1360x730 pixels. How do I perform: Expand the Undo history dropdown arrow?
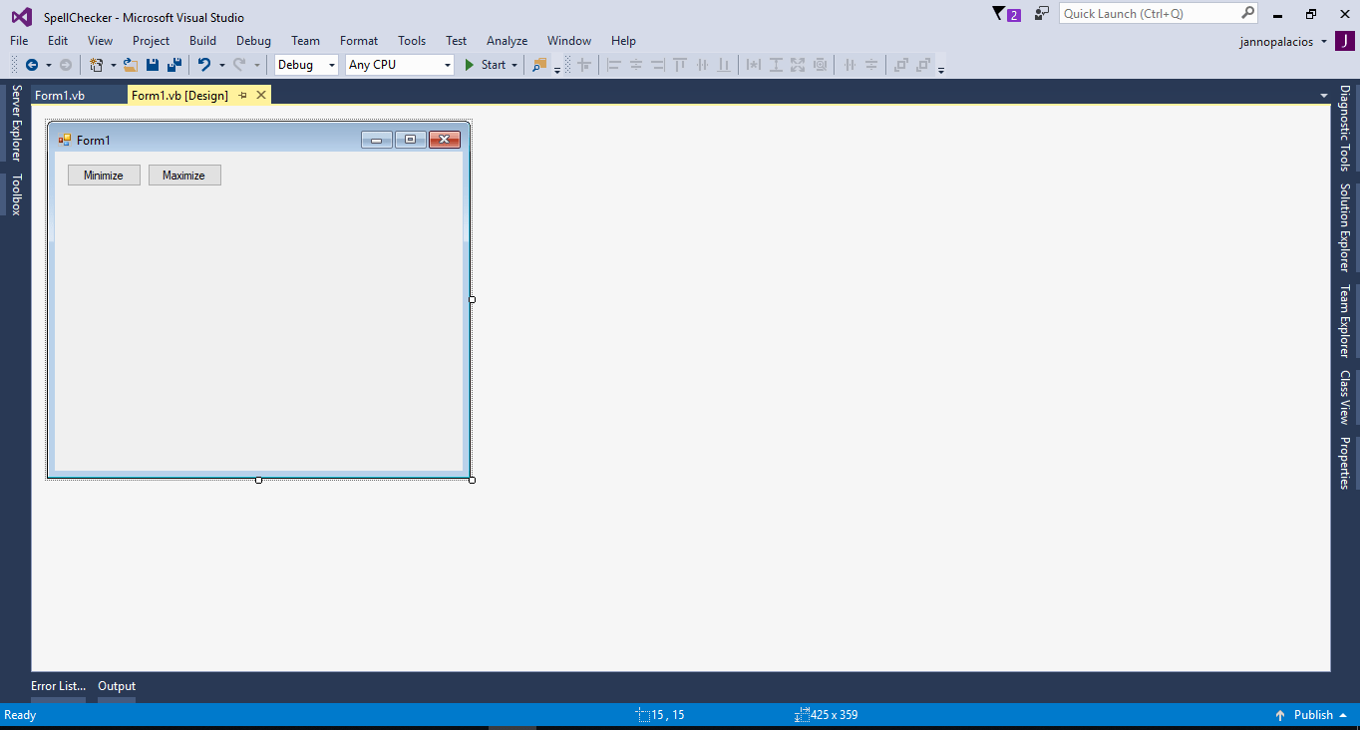click(221, 65)
